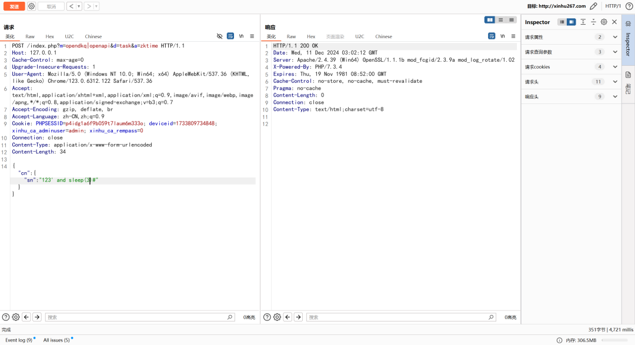Screen dimensions: 635x345
Task: Click memory info icon in status bar
Action: [x=559, y=340]
